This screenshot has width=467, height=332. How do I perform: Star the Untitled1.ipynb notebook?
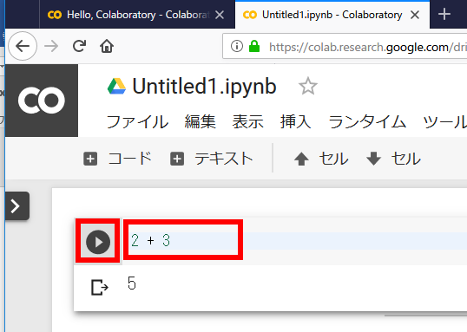coord(308,87)
